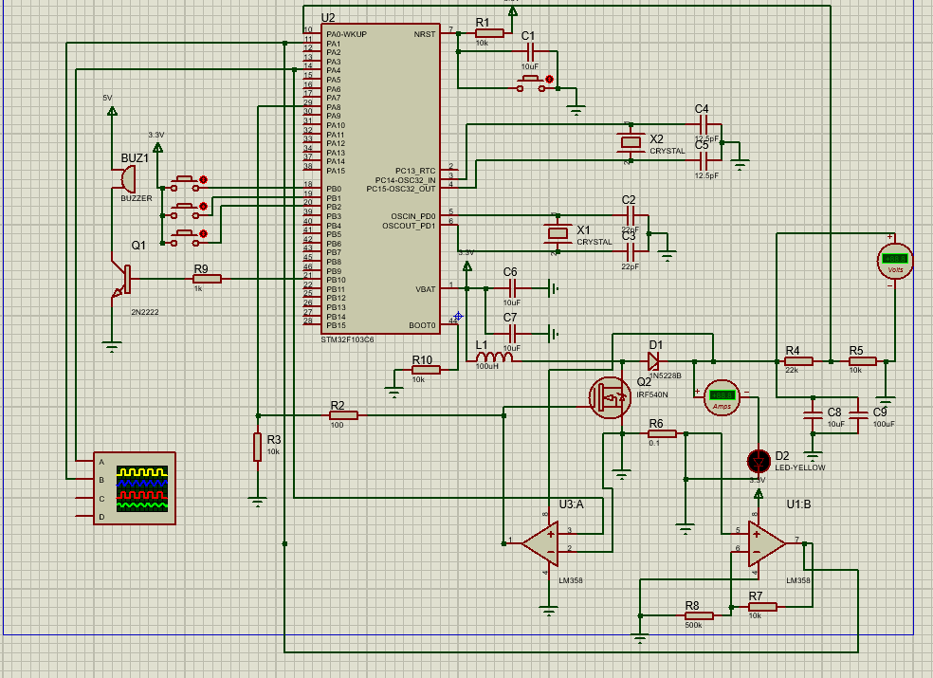Select the R2 100 ohm resistor

pos(343,415)
